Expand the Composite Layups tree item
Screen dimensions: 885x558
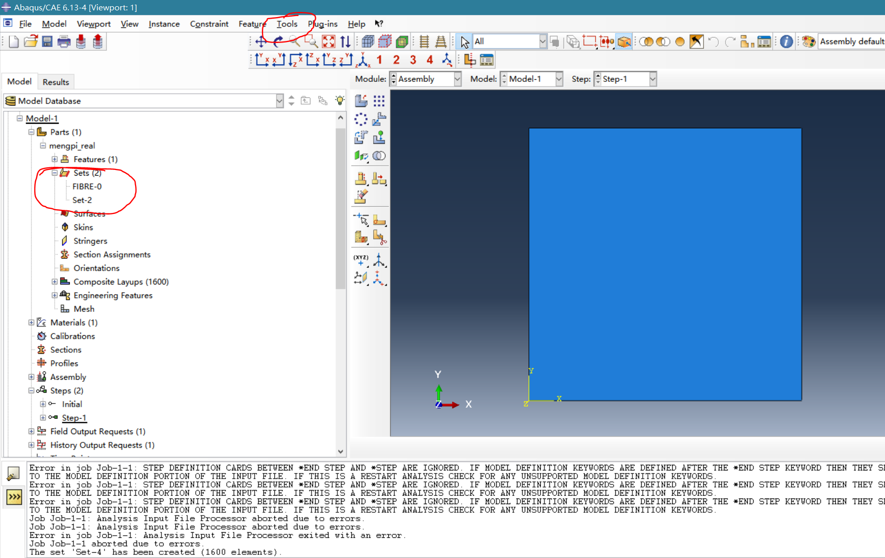coord(55,281)
